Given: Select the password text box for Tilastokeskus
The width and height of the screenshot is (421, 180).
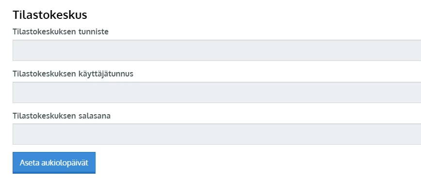Looking at the screenshot, I should pyautogui.click(x=217, y=134).
